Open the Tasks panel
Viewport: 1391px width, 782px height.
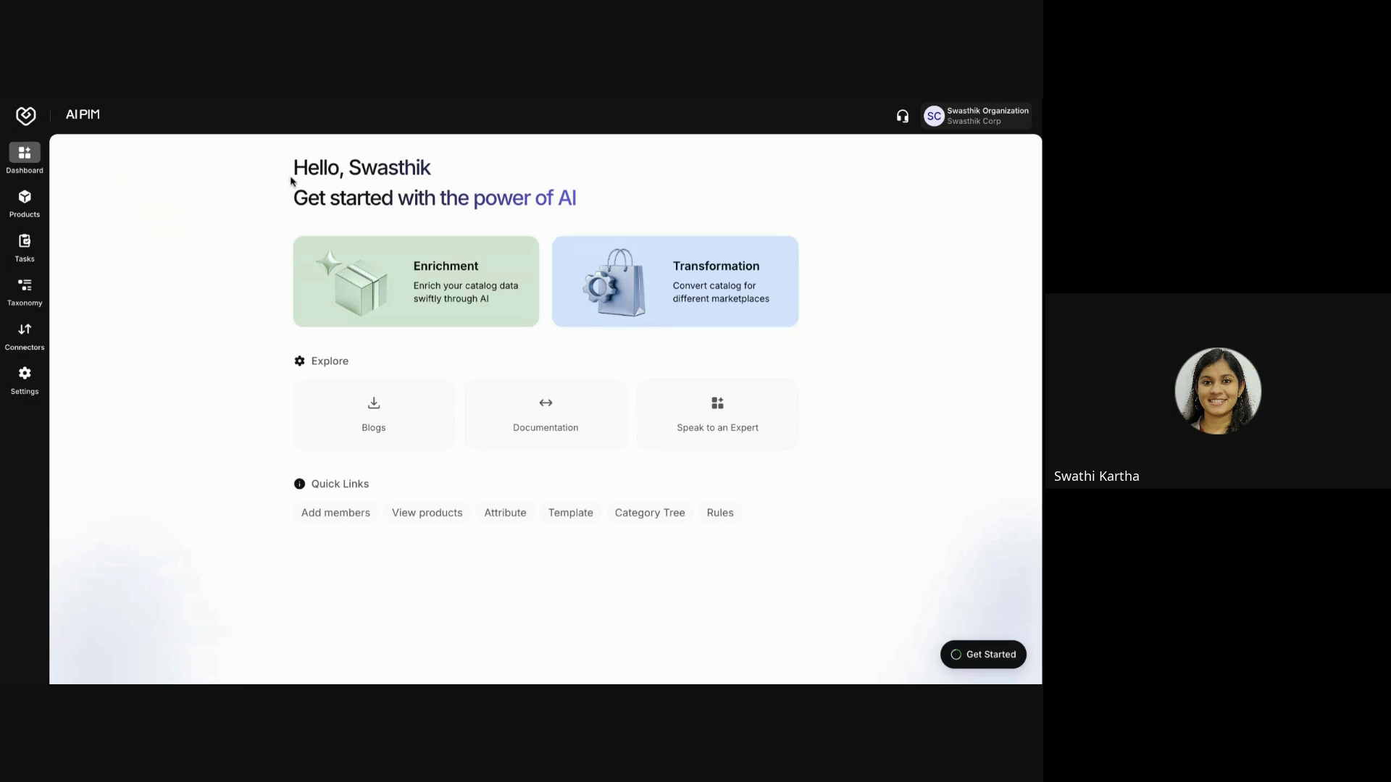(x=24, y=247)
